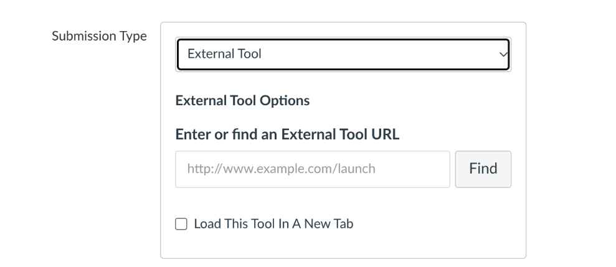616x267 pixels.
Task: Open the Submission Type dropdown
Action: click(343, 54)
